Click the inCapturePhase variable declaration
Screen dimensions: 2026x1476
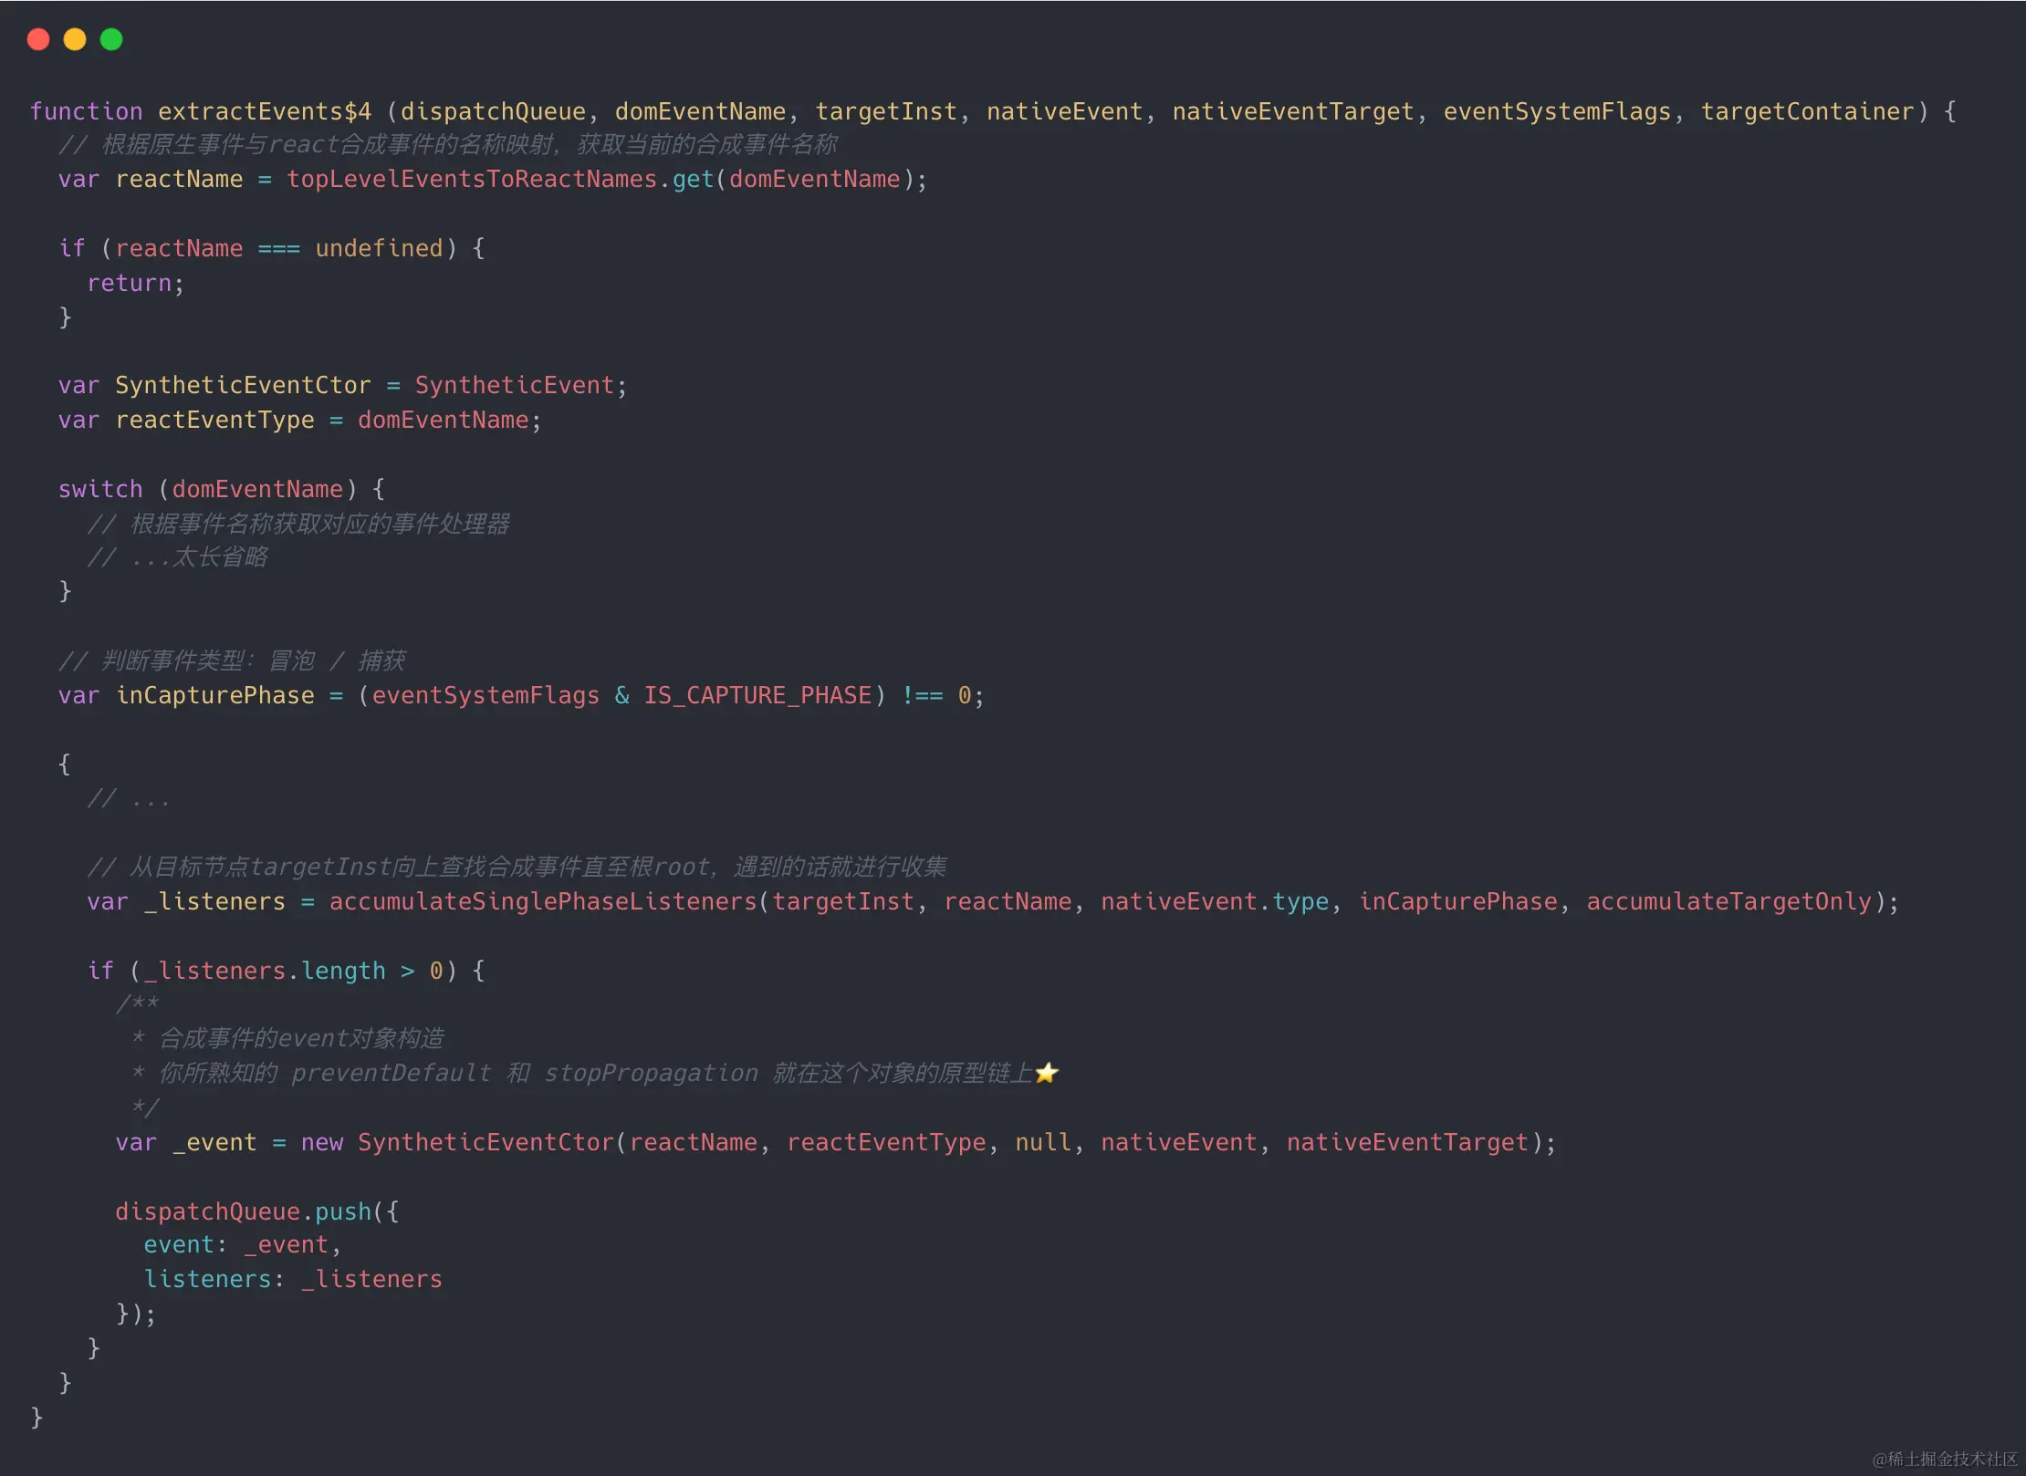tap(215, 696)
